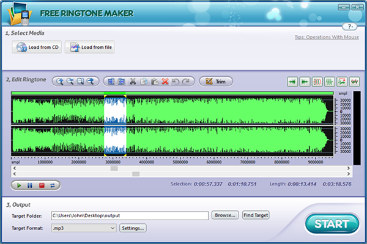Click the first green audio effect icon
This screenshot has width=367, height=244.
[x=292, y=81]
